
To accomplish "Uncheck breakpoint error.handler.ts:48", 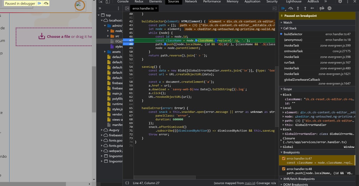I will [x=284, y=169].
